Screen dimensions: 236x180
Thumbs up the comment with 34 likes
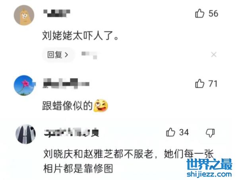pos(170,132)
